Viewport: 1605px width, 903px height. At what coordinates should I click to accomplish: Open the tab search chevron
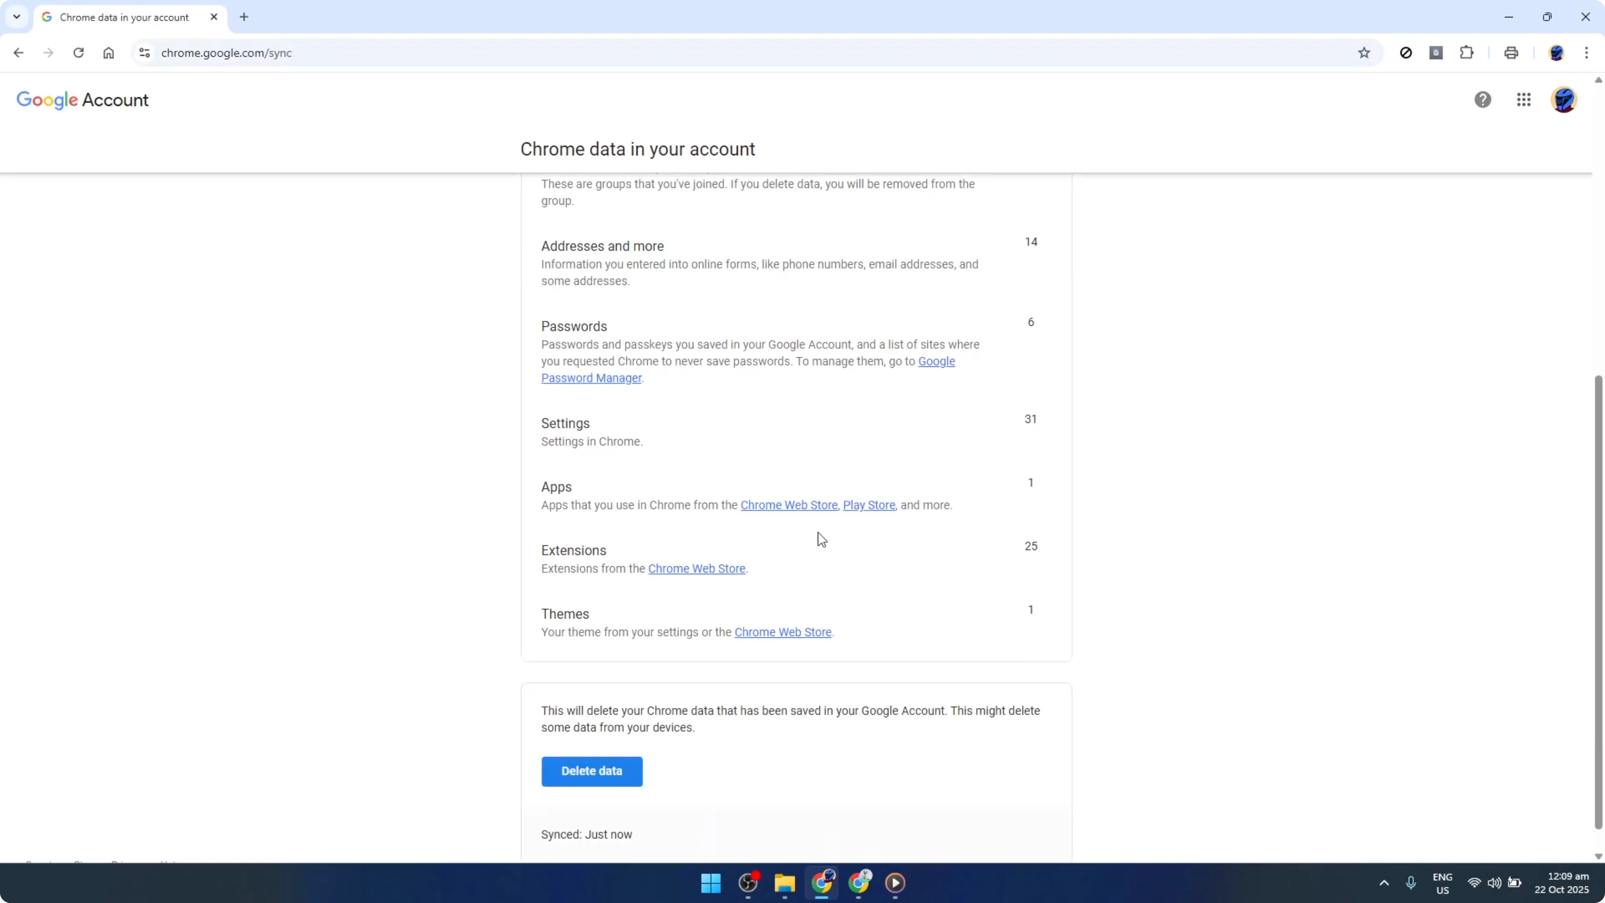(x=16, y=17)
